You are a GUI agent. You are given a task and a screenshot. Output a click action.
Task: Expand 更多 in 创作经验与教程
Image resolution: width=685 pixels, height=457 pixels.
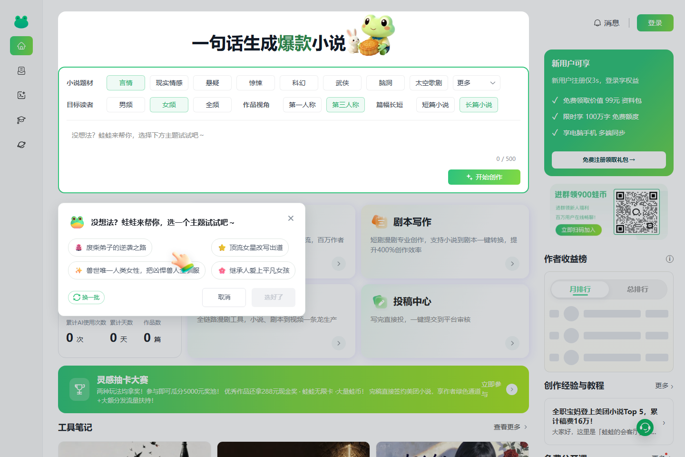click(x=664, y=386)
